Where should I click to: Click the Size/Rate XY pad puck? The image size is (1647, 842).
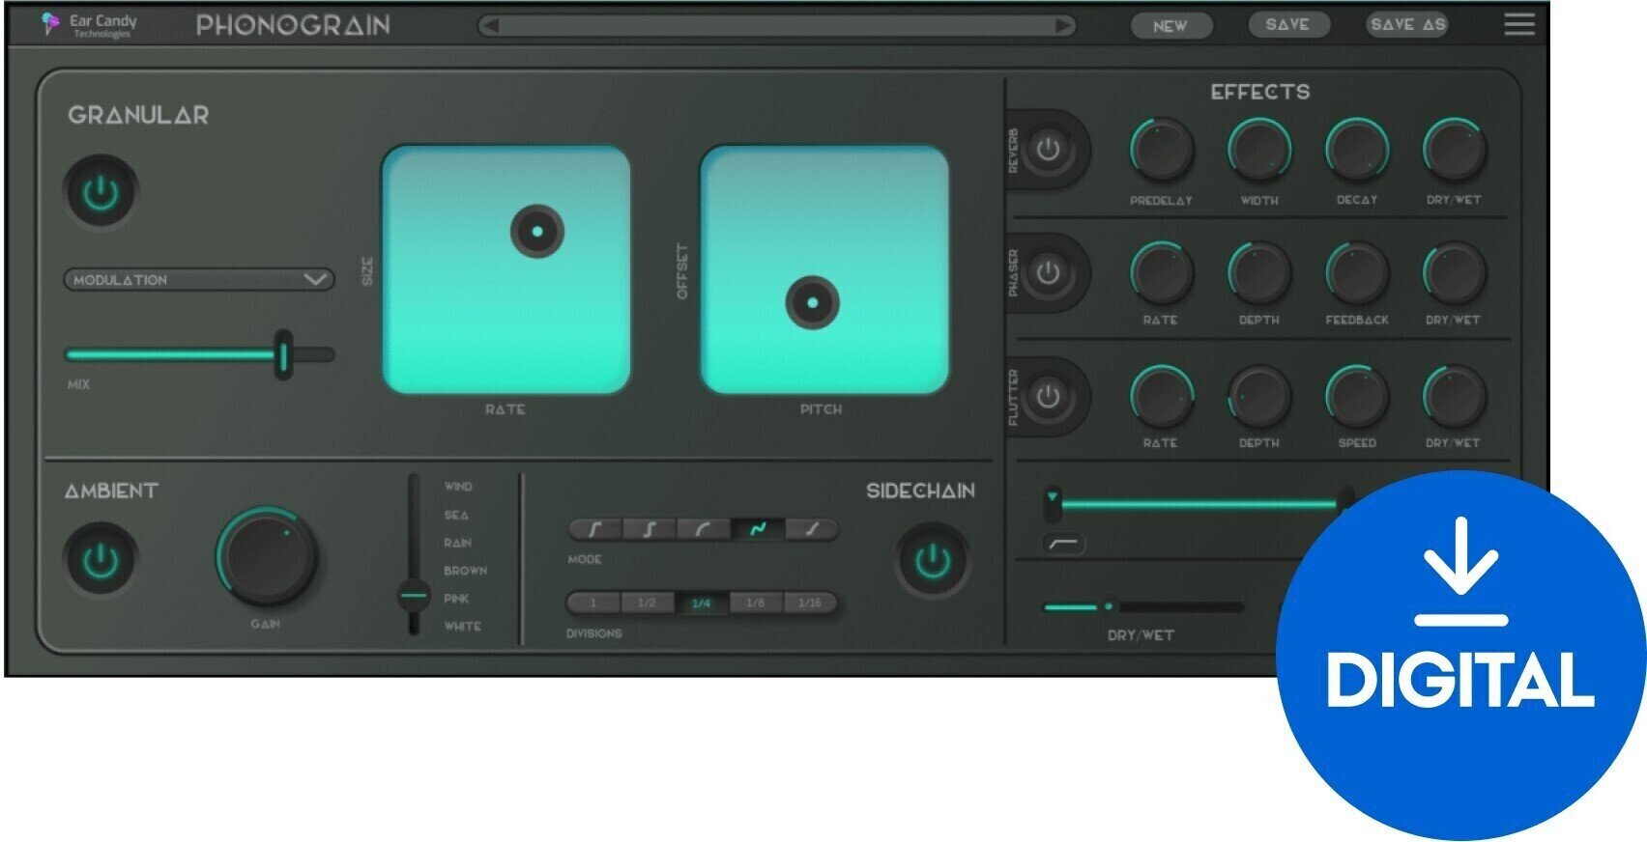(536, 231)
